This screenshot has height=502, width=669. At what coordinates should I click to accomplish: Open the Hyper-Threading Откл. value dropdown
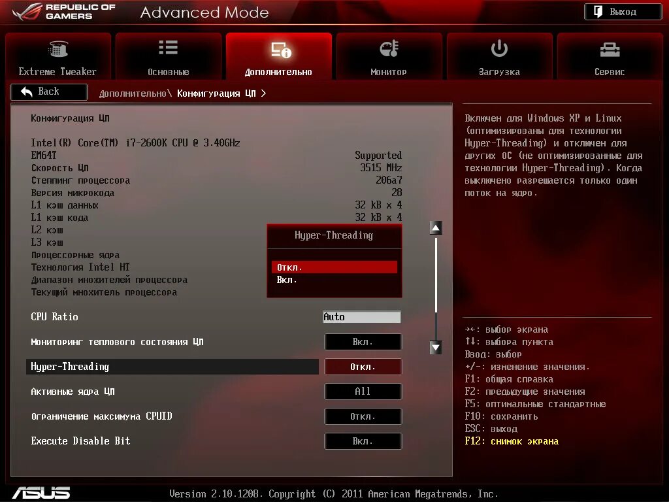[x=363, y=367]
